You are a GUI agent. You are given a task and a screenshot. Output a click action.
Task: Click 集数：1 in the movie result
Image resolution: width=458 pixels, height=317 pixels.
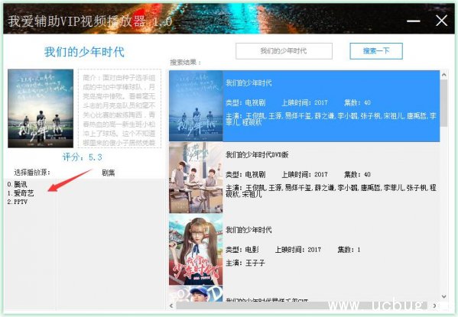[x=349, y=250]
